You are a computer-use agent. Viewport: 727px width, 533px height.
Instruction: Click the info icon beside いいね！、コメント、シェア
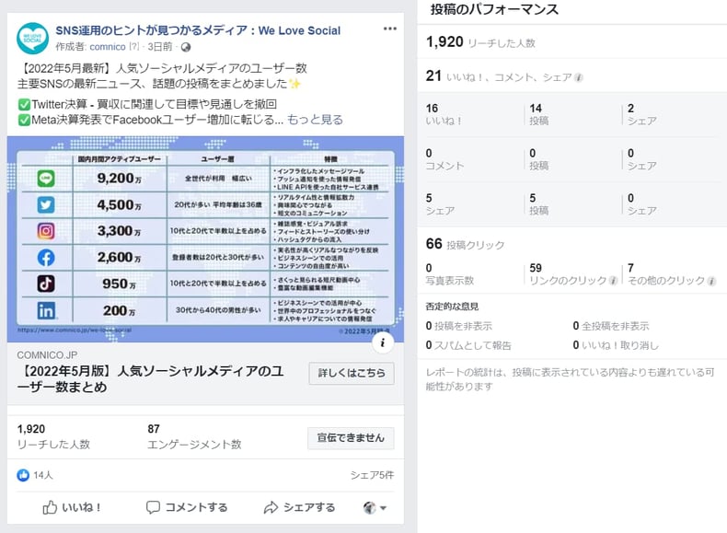click(579, 78)
